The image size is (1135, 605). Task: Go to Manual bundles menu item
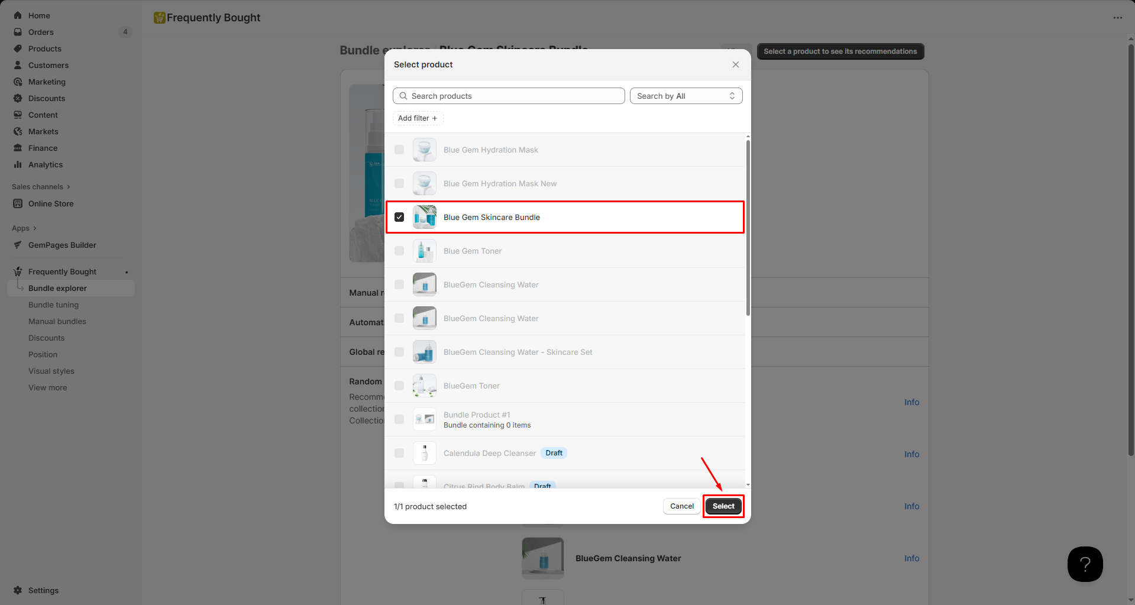57,321
